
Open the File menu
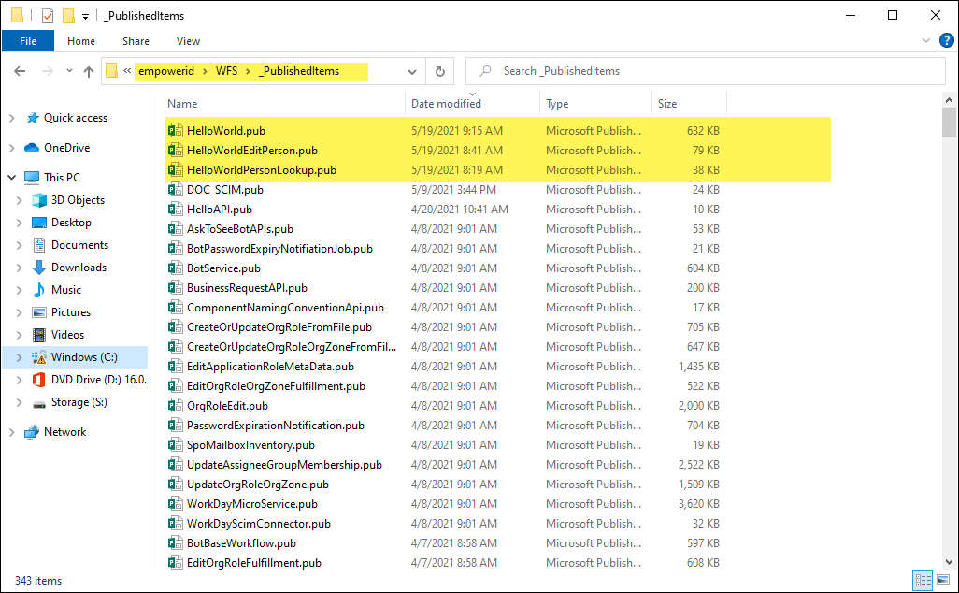pos(28,41)
